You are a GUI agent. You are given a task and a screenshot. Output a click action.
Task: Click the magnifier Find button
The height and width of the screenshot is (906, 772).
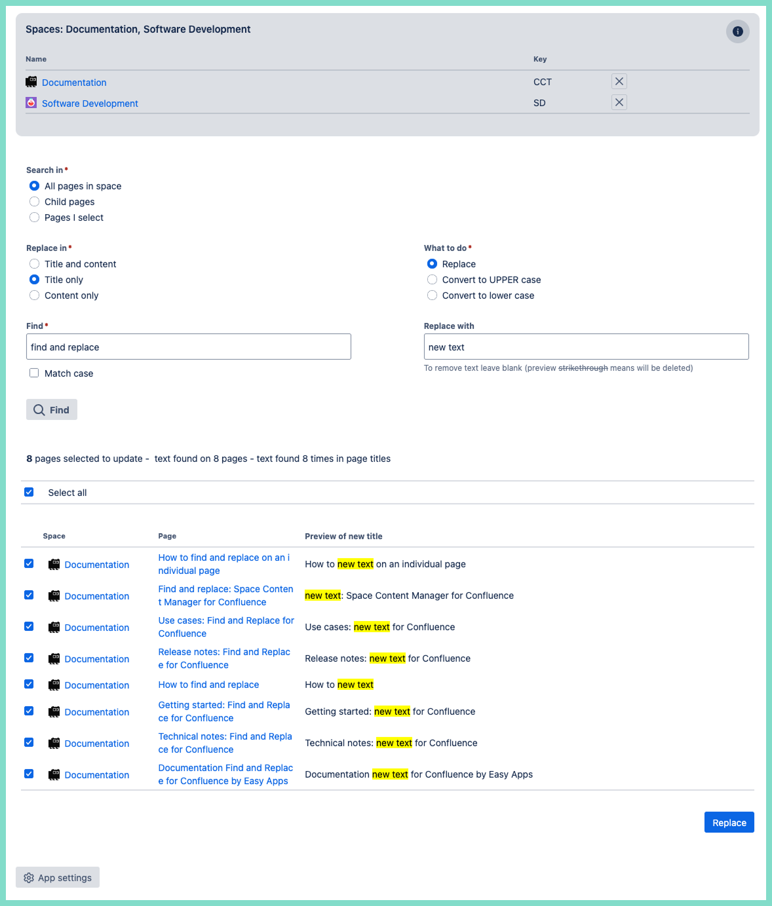point(52,409)
